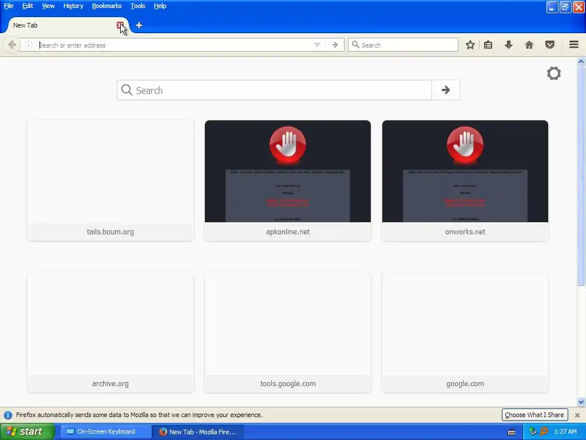Image resolution: width=586 pixels, height=440 pixels.
Task: Open a new tab with plus button
Action: click(139, 25)
